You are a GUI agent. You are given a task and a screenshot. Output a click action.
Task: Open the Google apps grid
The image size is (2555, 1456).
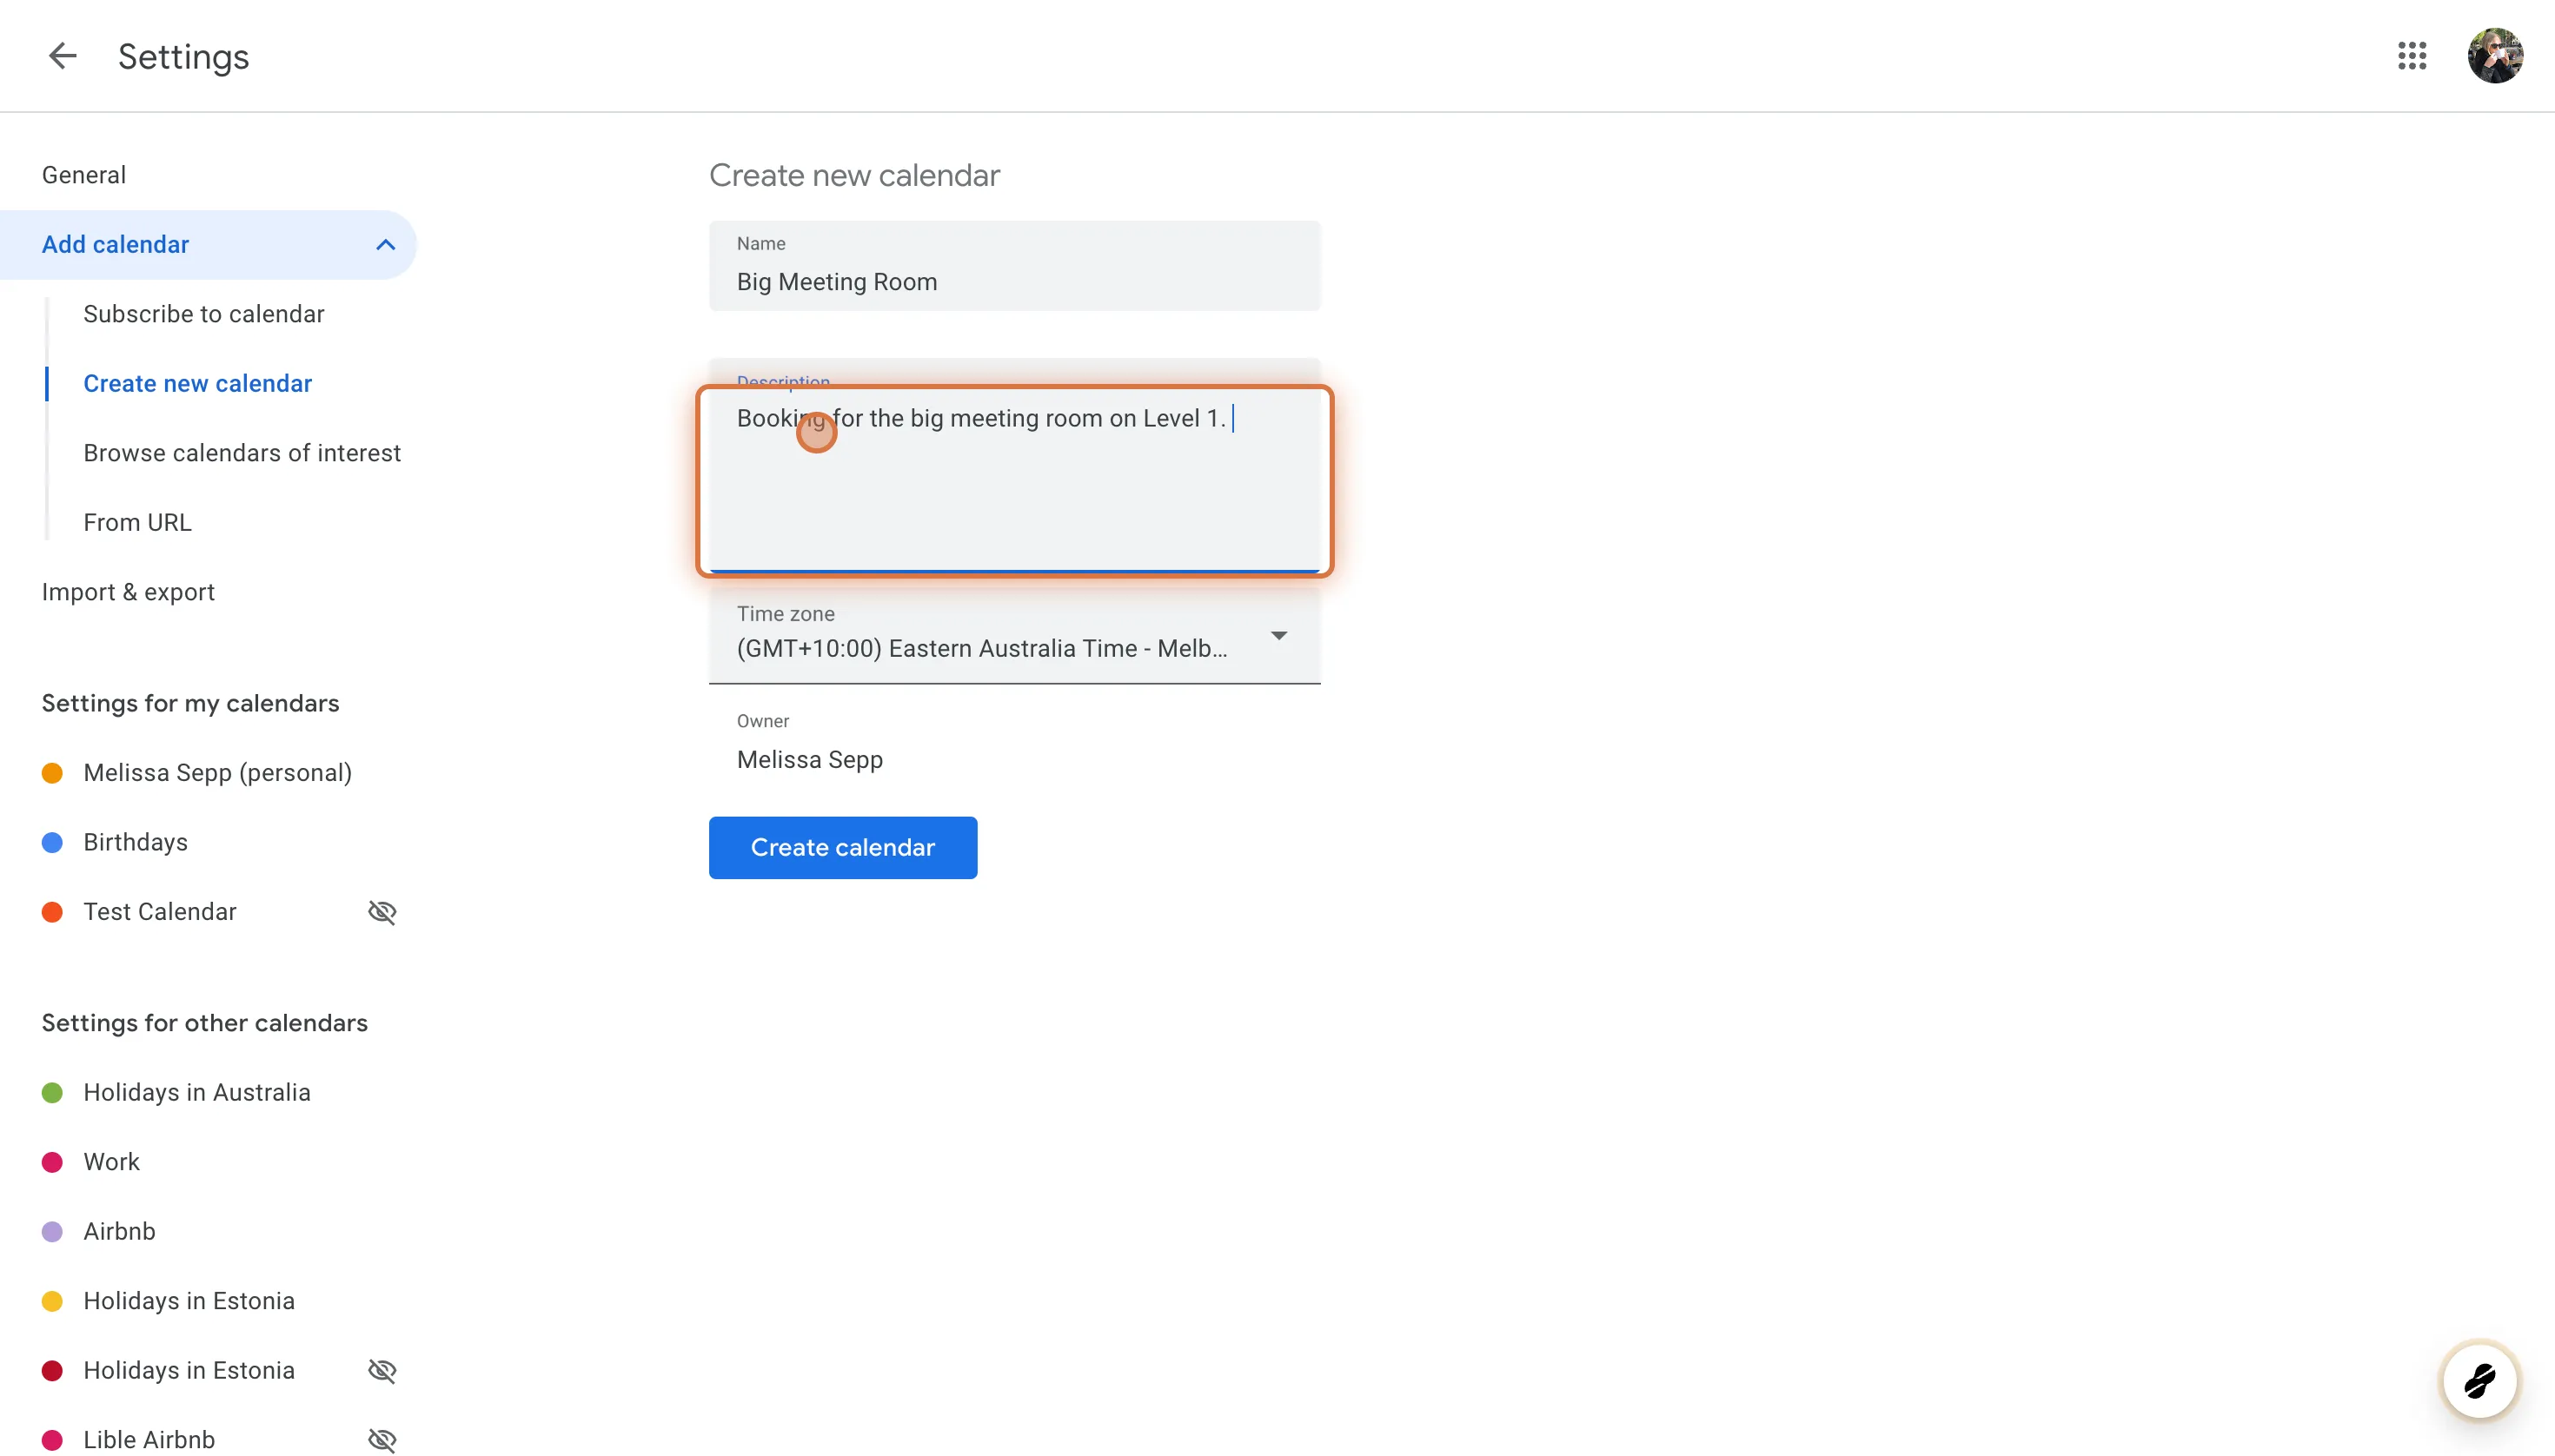click(x=2412, y=56)
